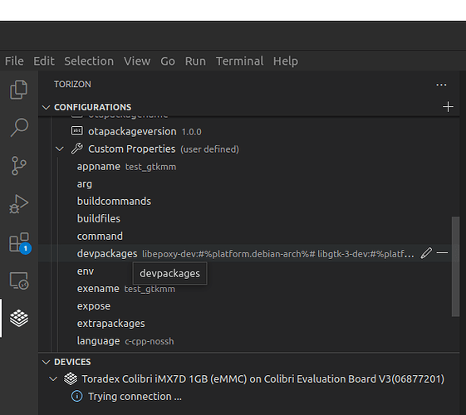
Task: Click the Torizon panel more actions ellipsis
Action: tap(441, 85)
